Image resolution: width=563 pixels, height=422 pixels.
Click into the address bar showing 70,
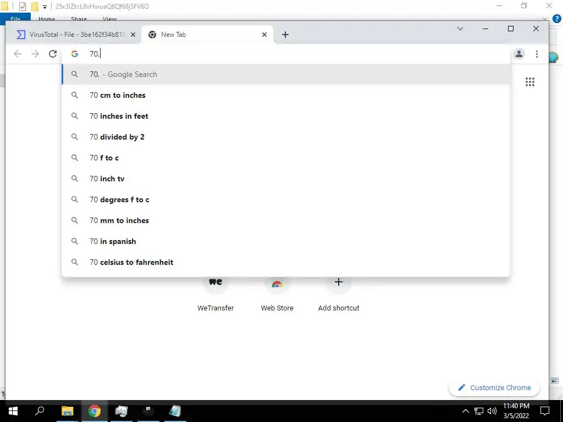[286, 54]
